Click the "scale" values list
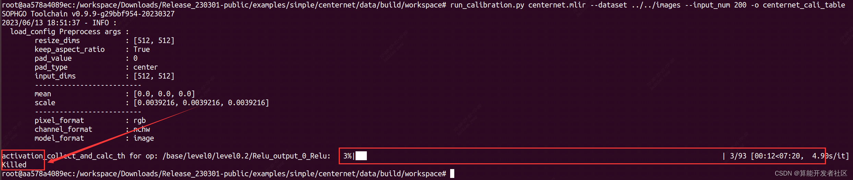The width and height of the screenshot is (853, 180). pyautogui.click(x=201, y=103)
